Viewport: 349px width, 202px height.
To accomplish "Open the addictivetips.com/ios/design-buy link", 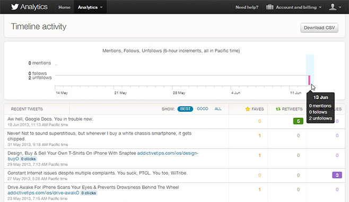I will pos(168,153).
